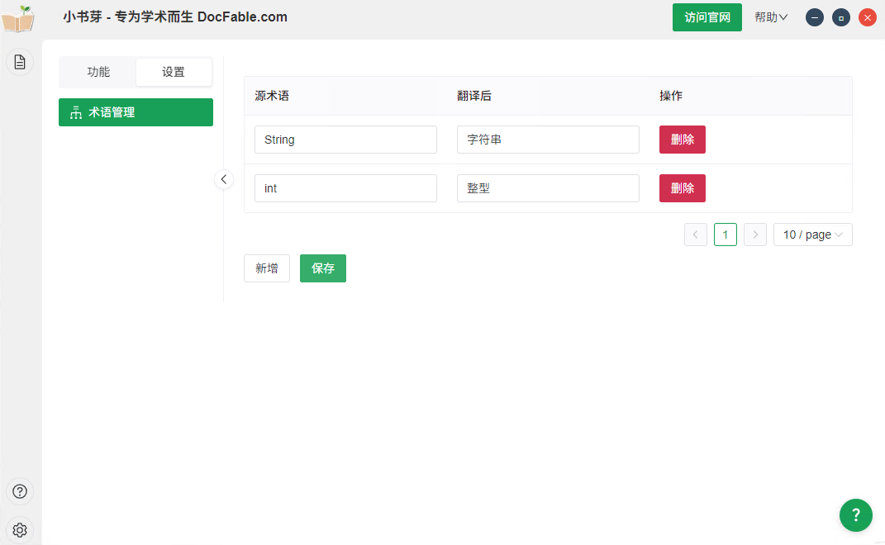
Task: Click the 访问官网 button
Action: tap(707, 17)
